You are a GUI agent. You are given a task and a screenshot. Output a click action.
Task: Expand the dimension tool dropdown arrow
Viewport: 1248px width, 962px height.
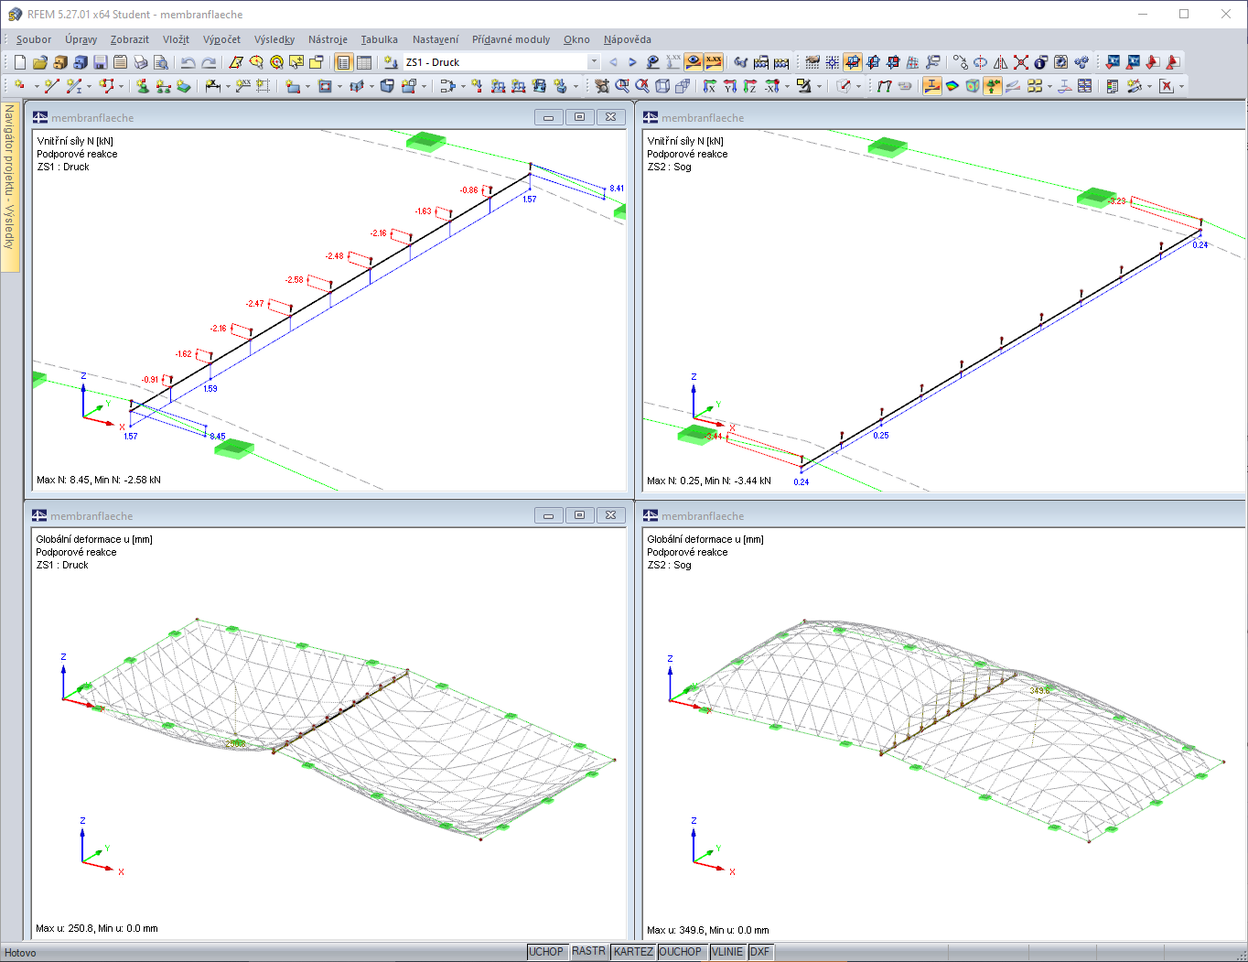point(229,87)
